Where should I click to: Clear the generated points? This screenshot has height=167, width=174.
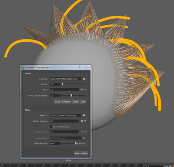pyautogui.click(x=83, y=102)
